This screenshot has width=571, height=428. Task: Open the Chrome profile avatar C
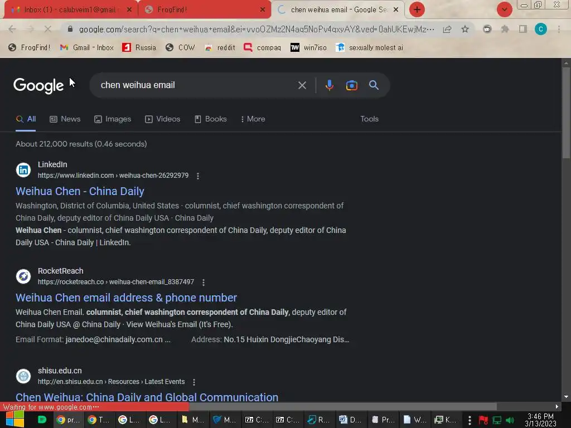541,29
